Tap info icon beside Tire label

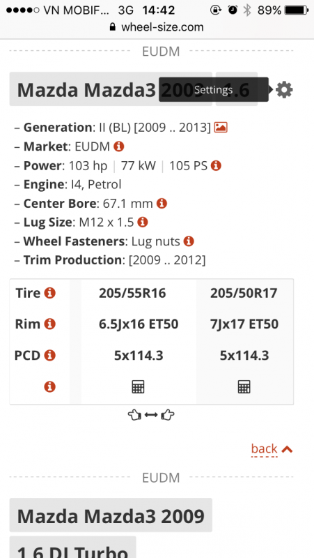[x=49, y=293]
